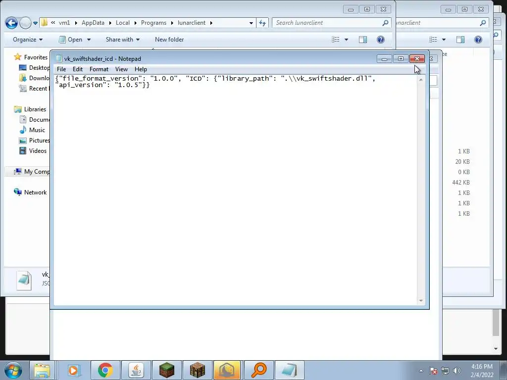Open Explorer Help icon
Image resolution: width=507 pixels, height=380 pixels.
[381, 40]
